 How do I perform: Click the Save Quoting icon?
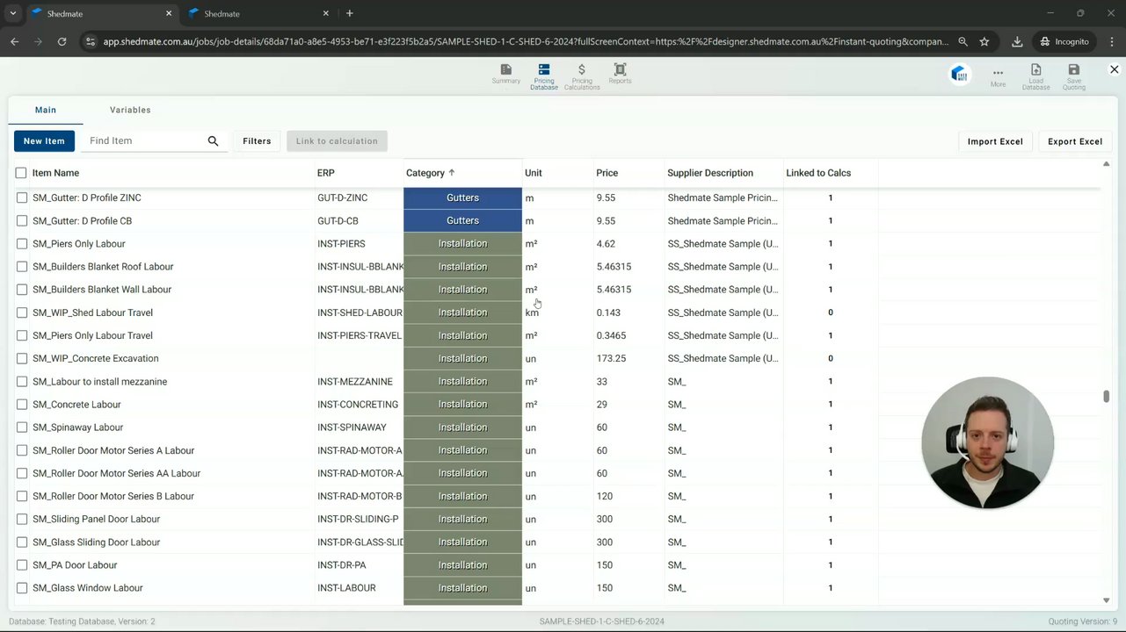point(1073,76)
